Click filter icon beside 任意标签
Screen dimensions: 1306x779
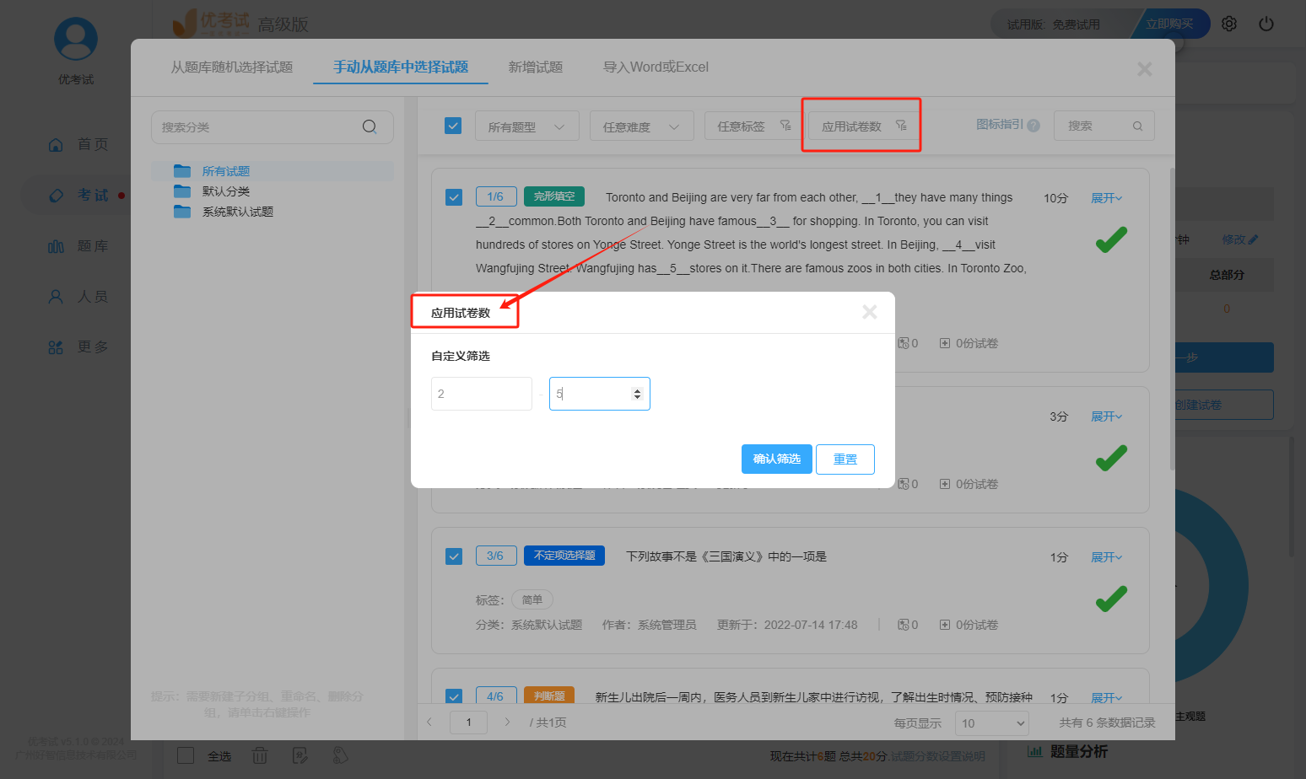(785, 126)
